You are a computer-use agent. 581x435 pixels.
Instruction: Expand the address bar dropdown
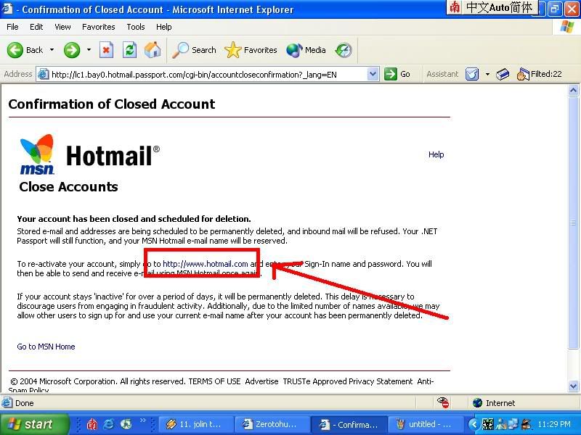[373, 75]
